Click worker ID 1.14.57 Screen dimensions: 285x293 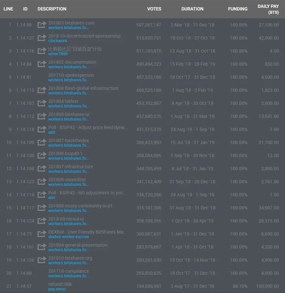24,286
